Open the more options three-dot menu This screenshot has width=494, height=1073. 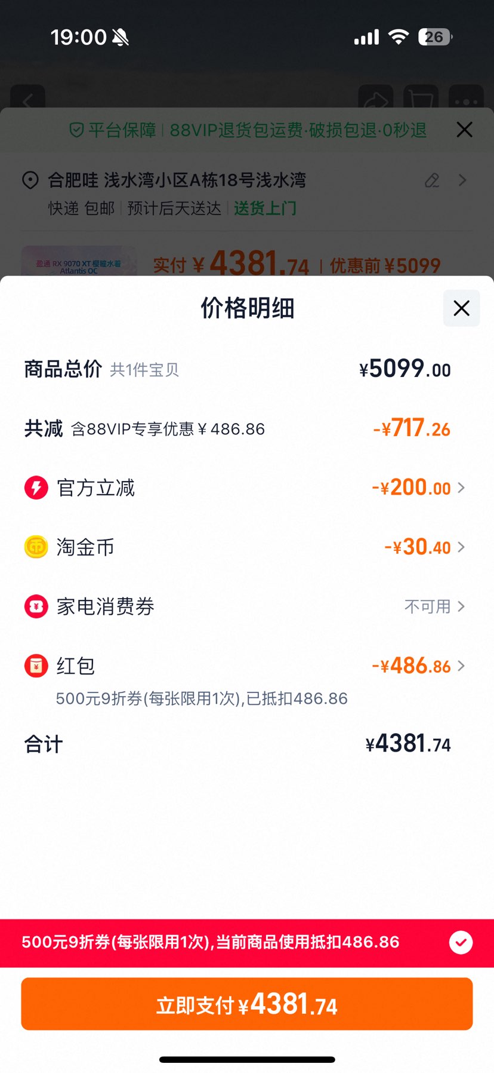(466, 99)
